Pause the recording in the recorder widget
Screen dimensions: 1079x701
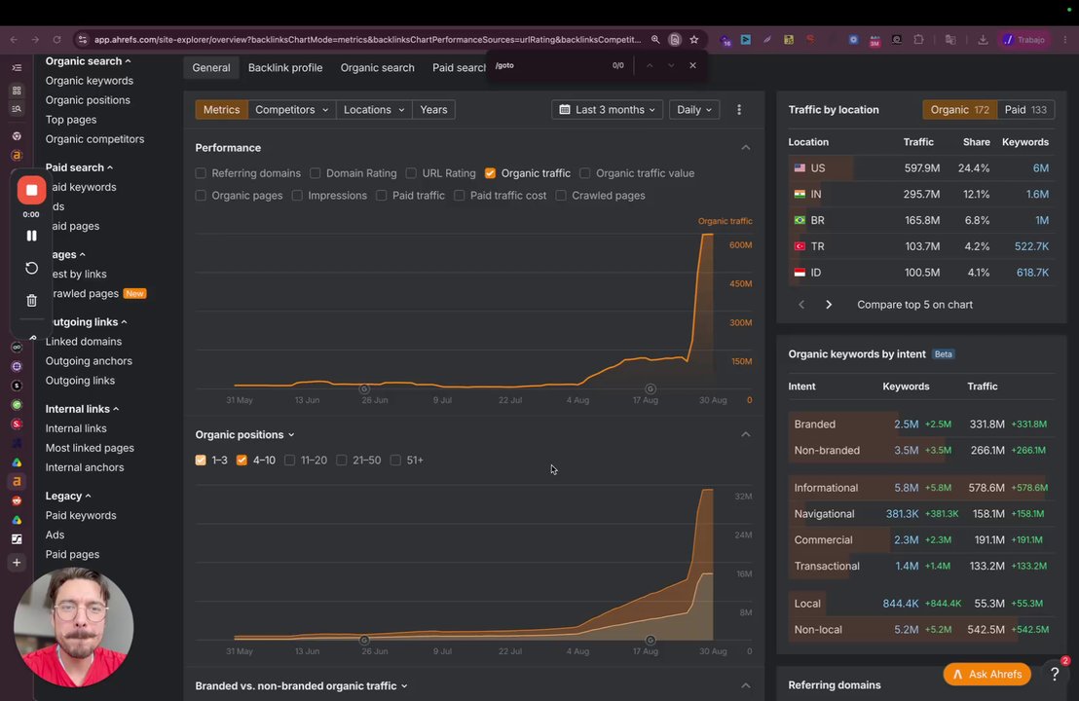31,236
